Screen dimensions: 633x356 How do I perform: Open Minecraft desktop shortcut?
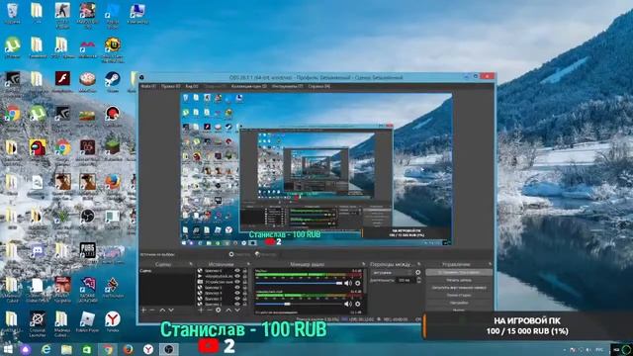[112, 150]
